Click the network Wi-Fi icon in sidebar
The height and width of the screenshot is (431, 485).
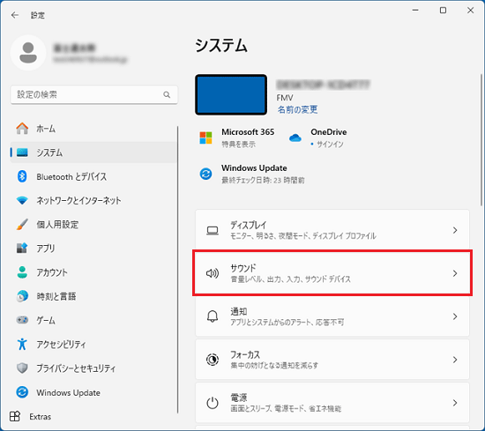(x=22, y=201)
